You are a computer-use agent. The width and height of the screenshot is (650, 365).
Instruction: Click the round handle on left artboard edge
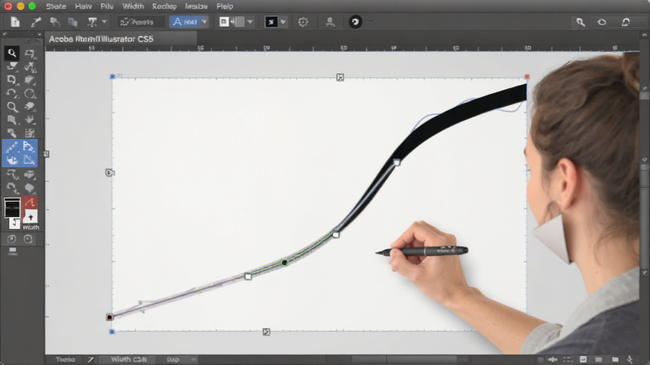click(x=109, y=172)
